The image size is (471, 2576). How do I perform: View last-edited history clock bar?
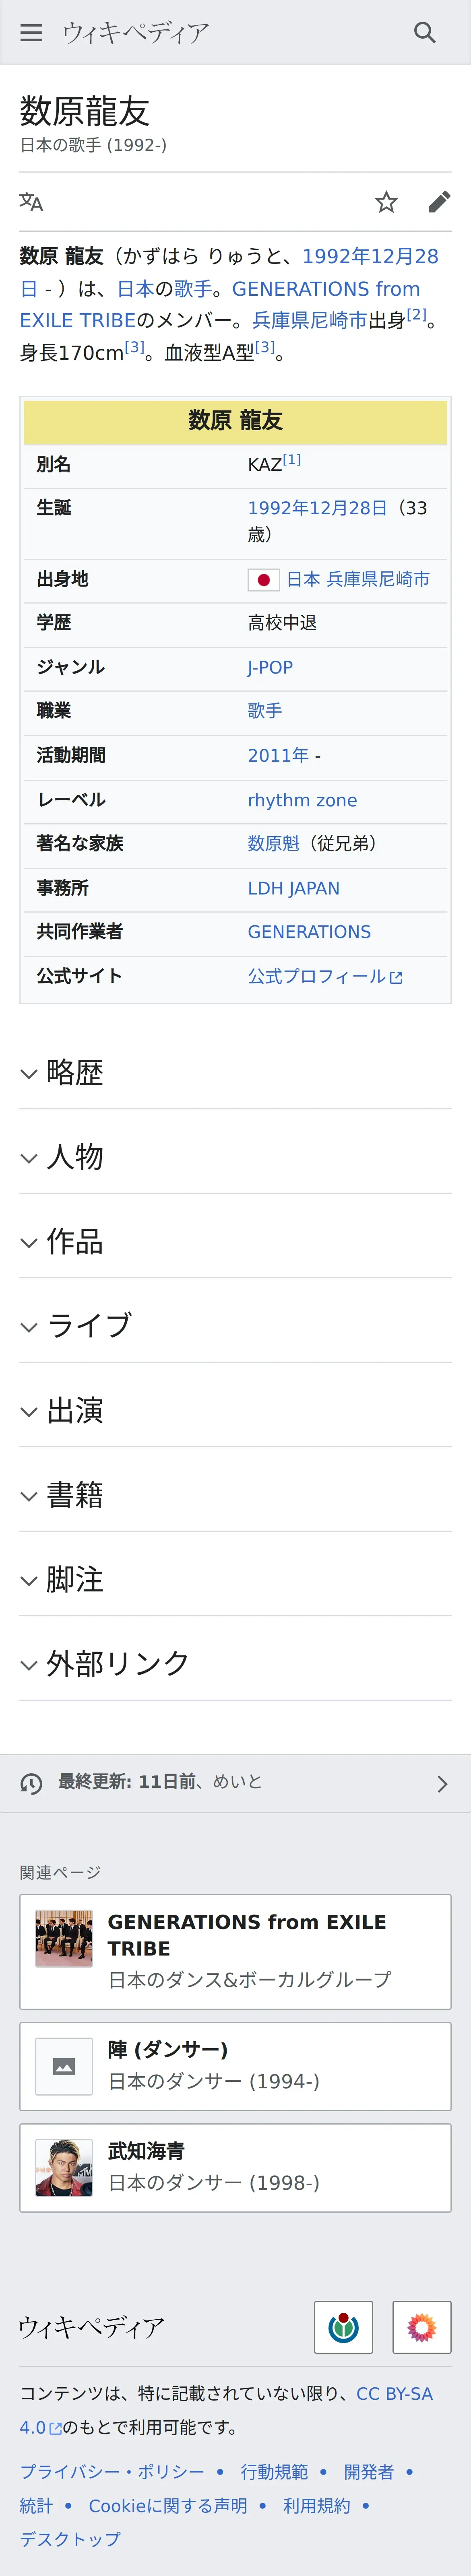(x=235, y=1783)
